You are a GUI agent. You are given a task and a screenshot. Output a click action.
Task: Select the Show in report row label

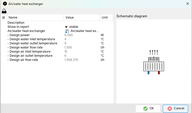pyautogui.click(x=18, y=27)
